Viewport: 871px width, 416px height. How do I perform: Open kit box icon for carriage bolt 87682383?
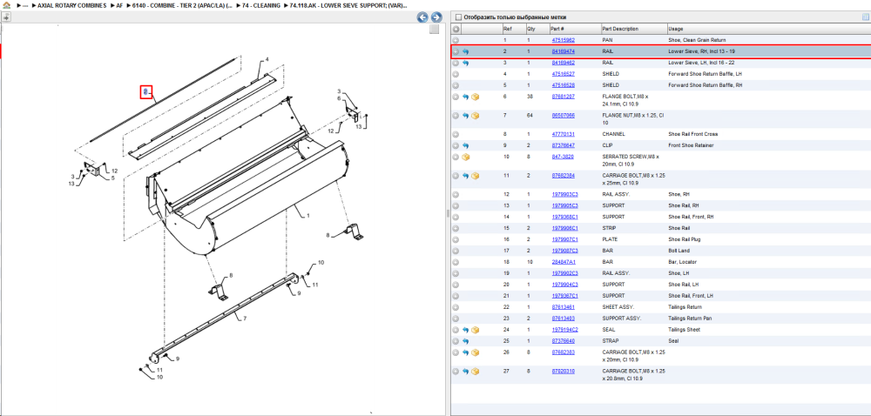pyautogui.click(x=475, y=352)
